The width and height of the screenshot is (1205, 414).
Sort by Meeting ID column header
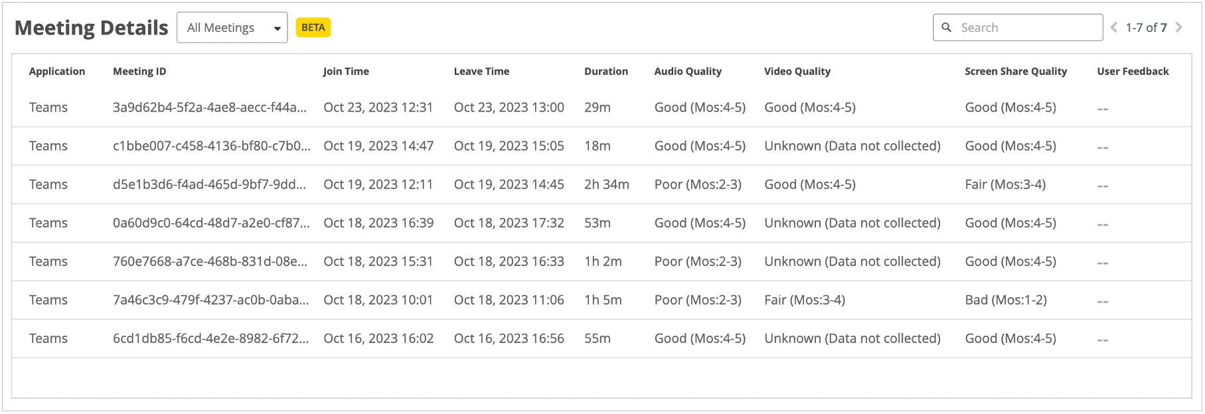[139, 71]
